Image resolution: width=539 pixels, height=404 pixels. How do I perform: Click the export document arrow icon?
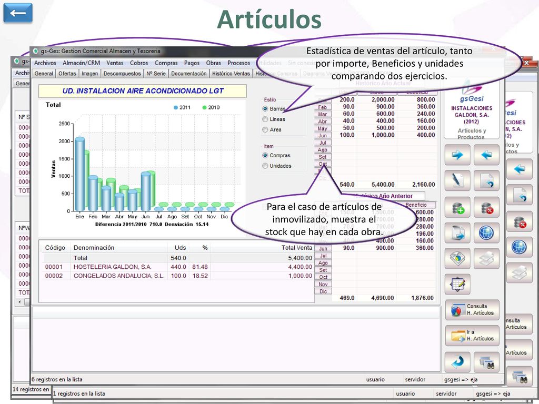click(457, 233)
